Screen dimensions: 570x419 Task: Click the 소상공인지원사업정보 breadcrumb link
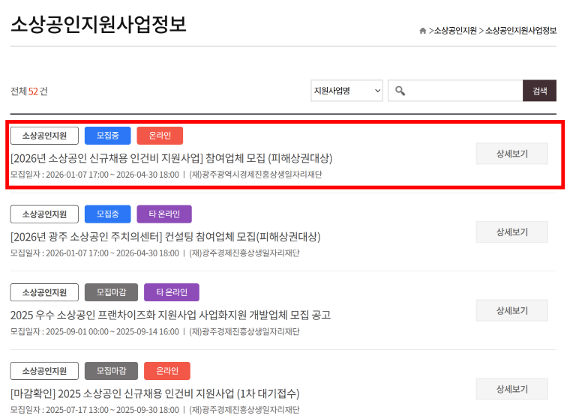pos(520,31)
